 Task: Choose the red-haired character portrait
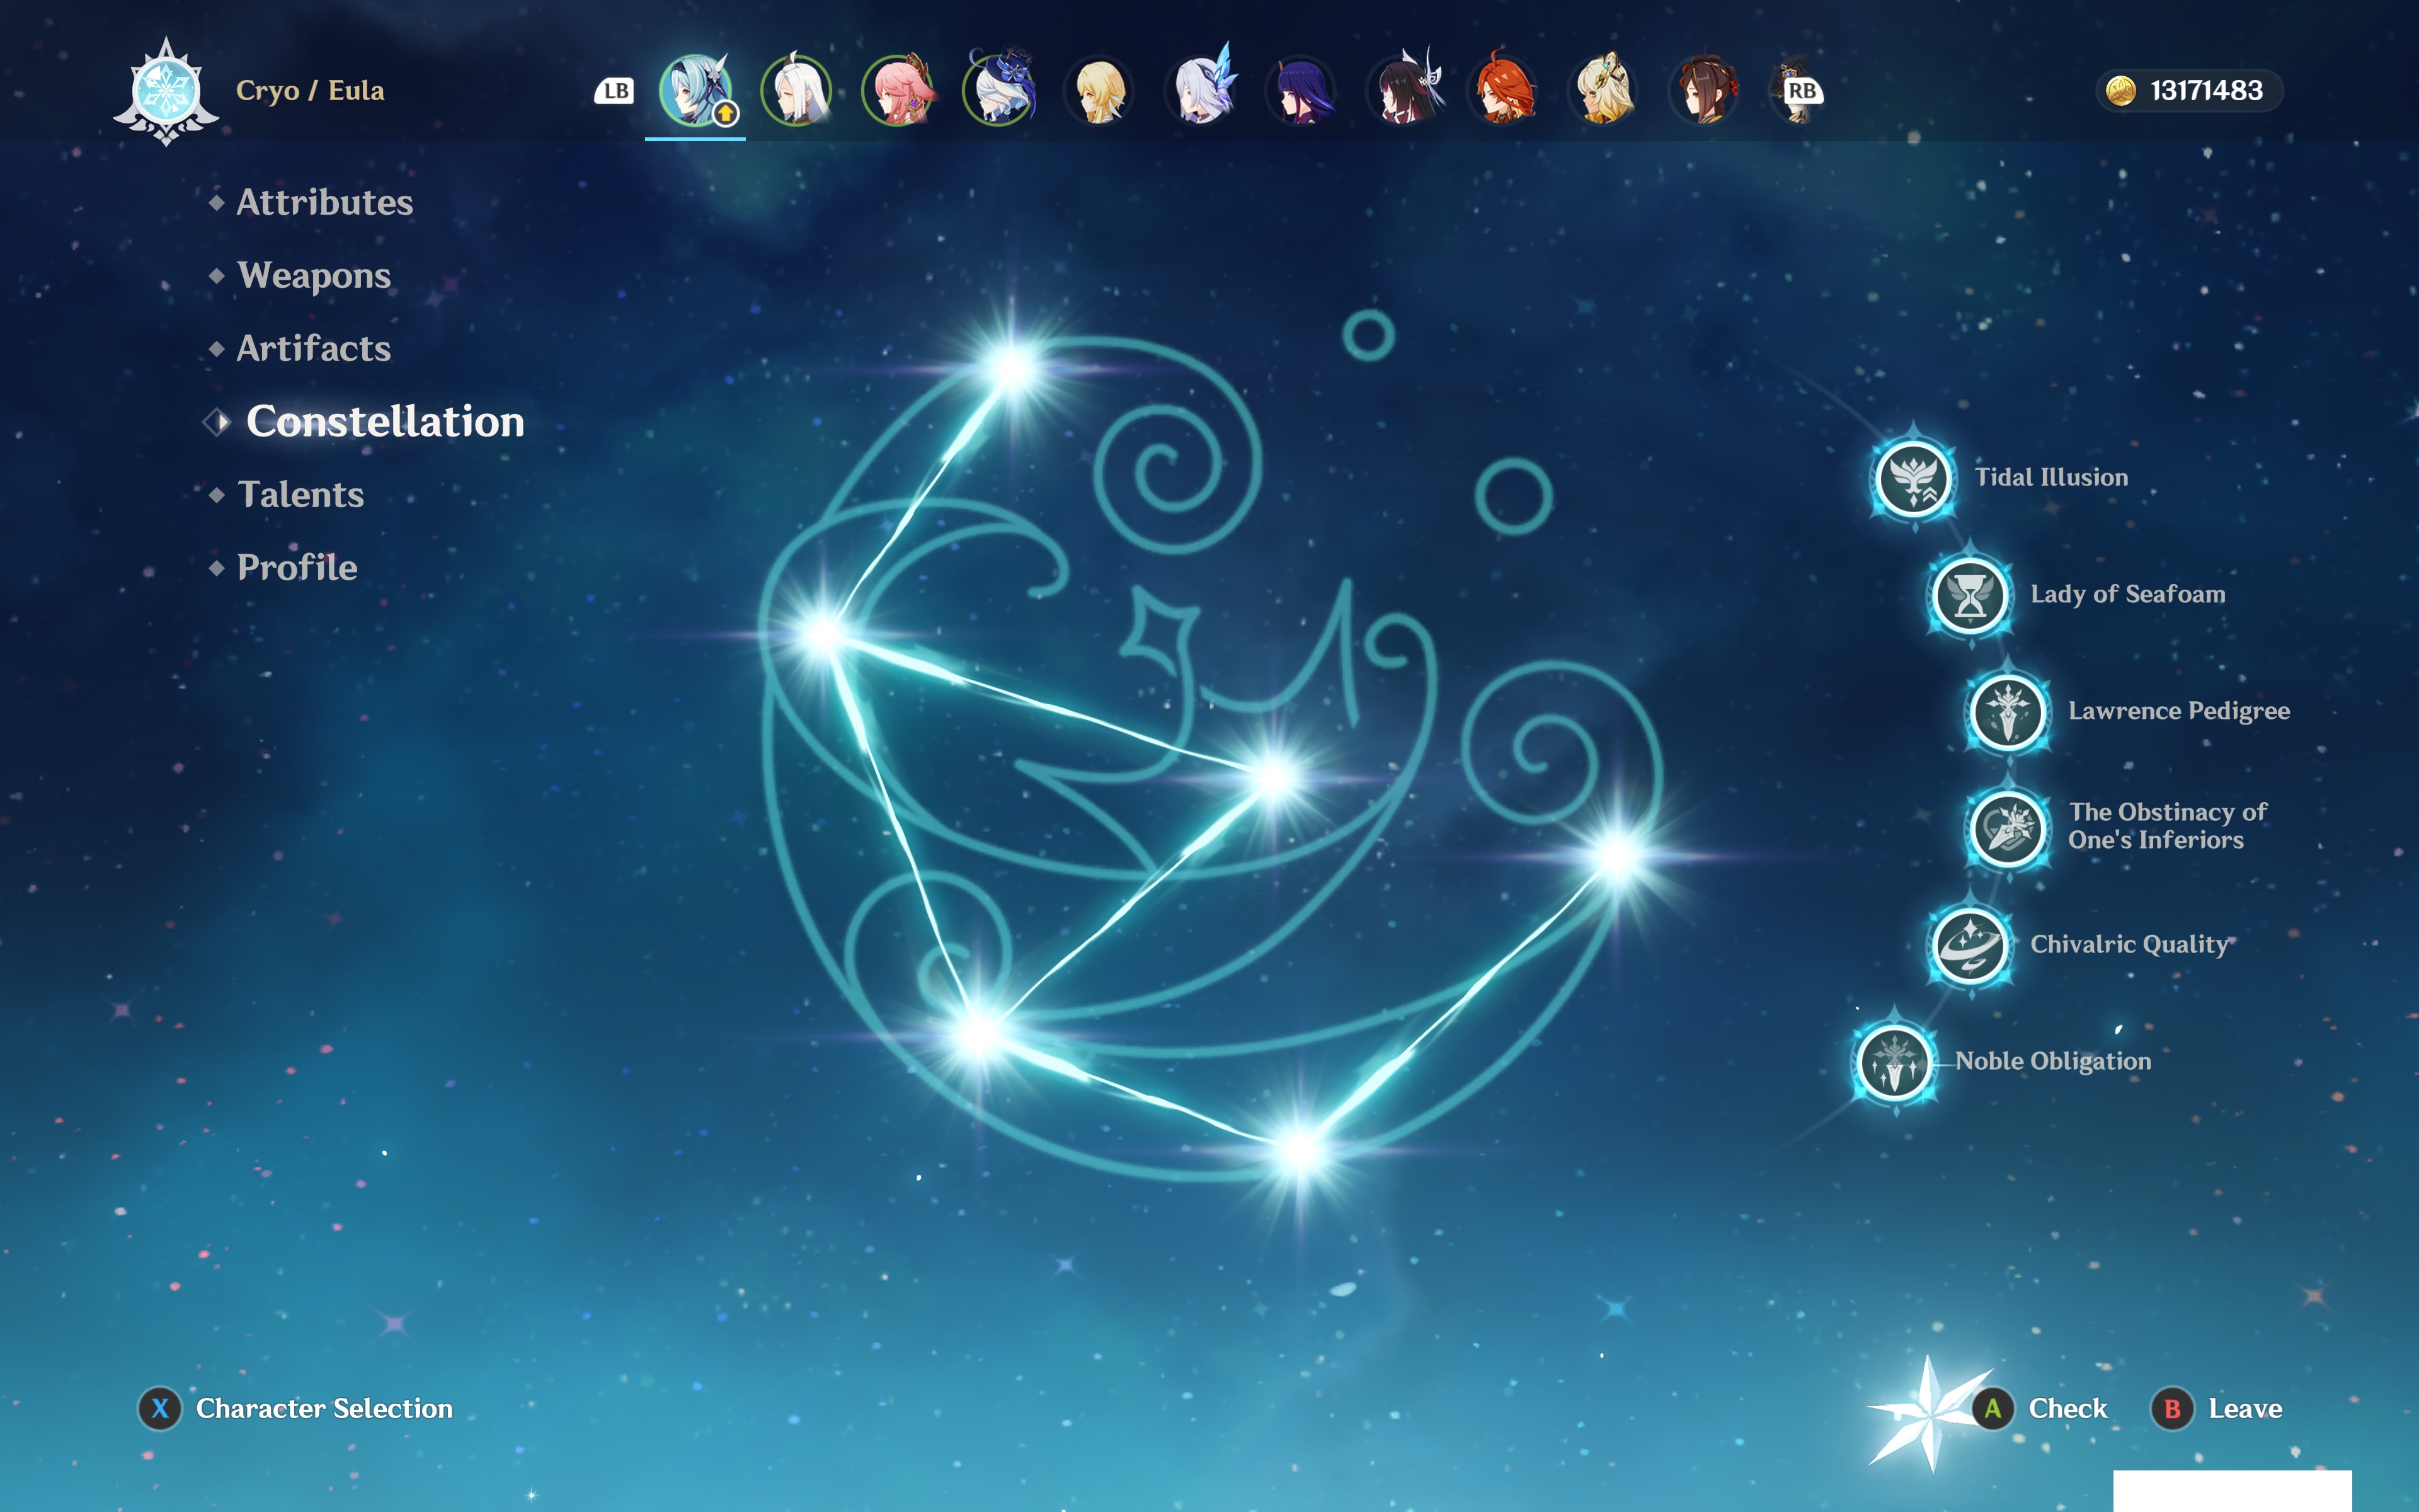(1504, 91)
